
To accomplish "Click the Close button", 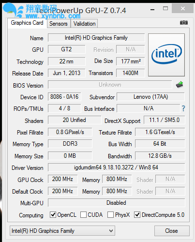I will (x=172, y=231).
